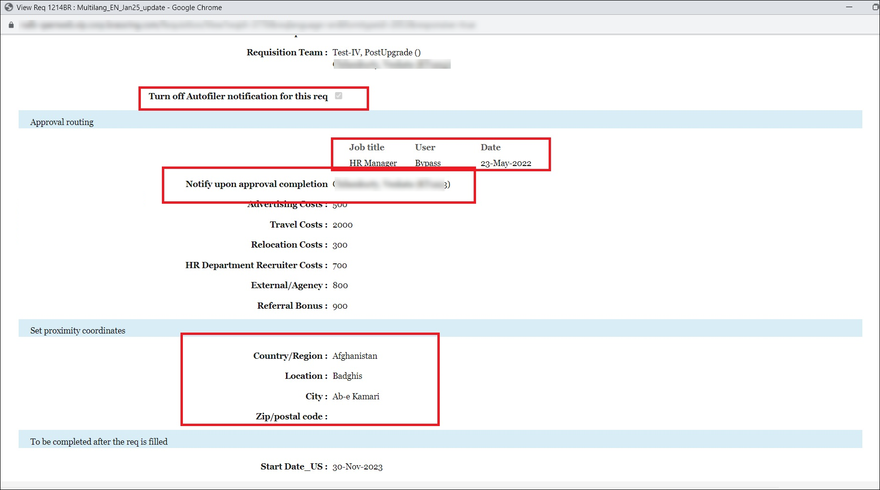880x490 pixels.
Task: Click the Ab-e Kamari city value
Action: (x=356, y=396)
